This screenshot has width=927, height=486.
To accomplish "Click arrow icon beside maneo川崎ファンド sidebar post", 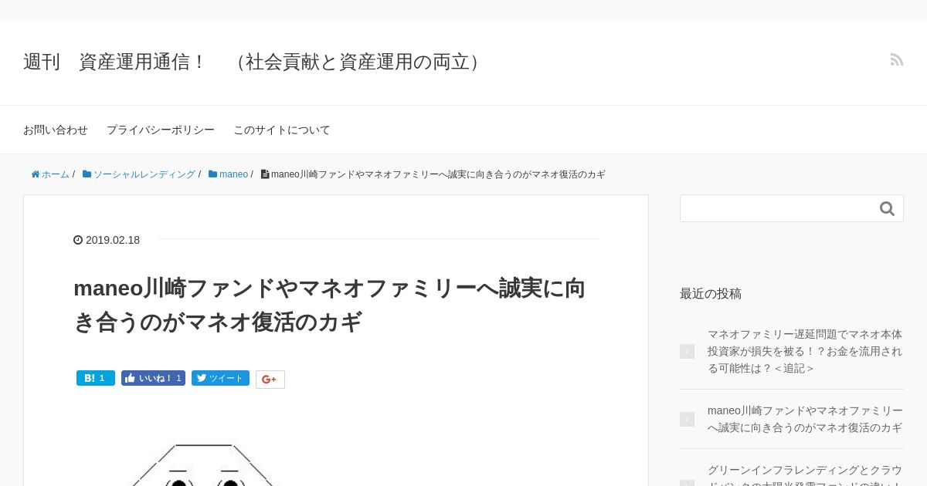I will coord(687,419).
